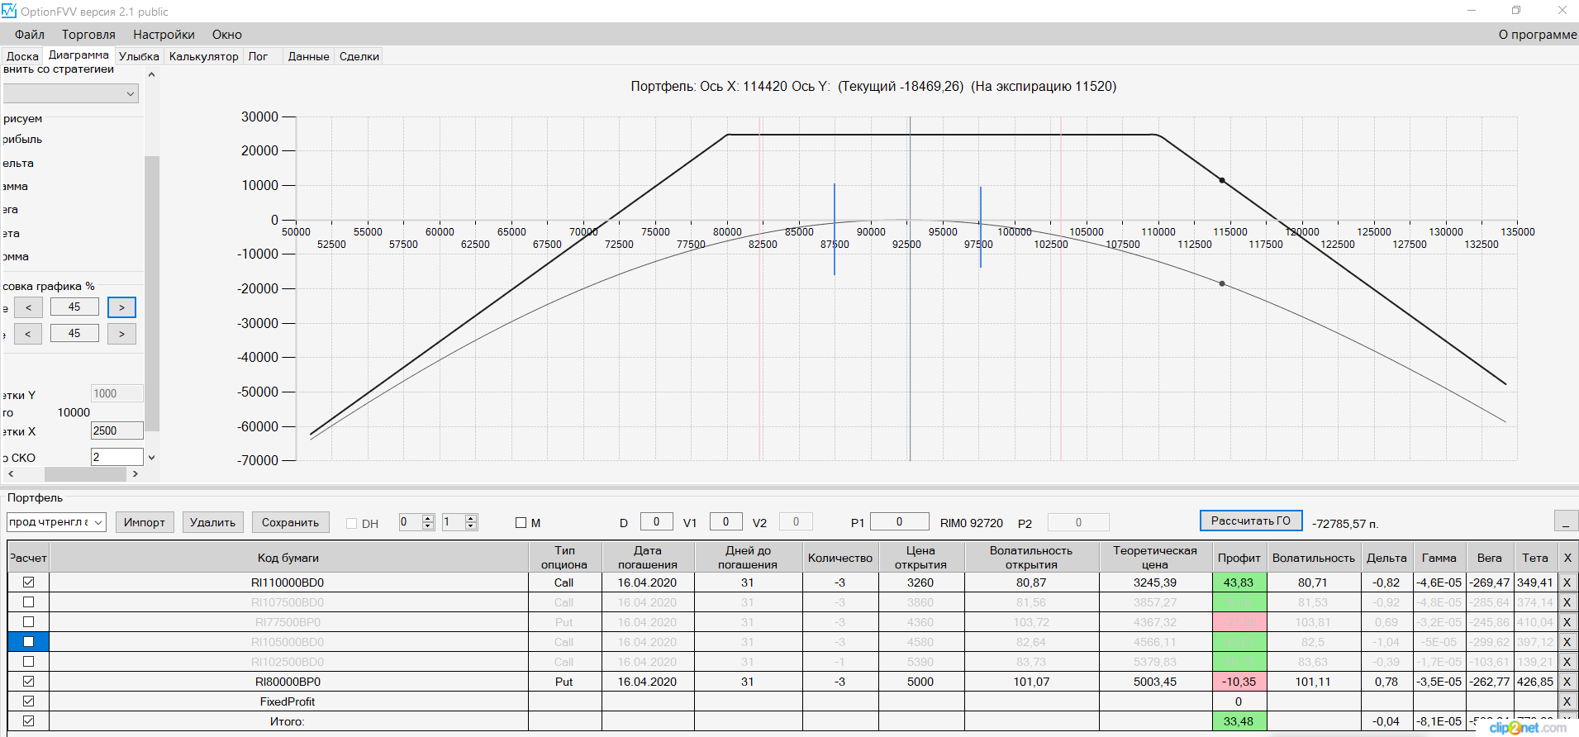Click the P1 input field
Image resolution: width=1579 pixels, height=737 pixels.
coord(900,521)
